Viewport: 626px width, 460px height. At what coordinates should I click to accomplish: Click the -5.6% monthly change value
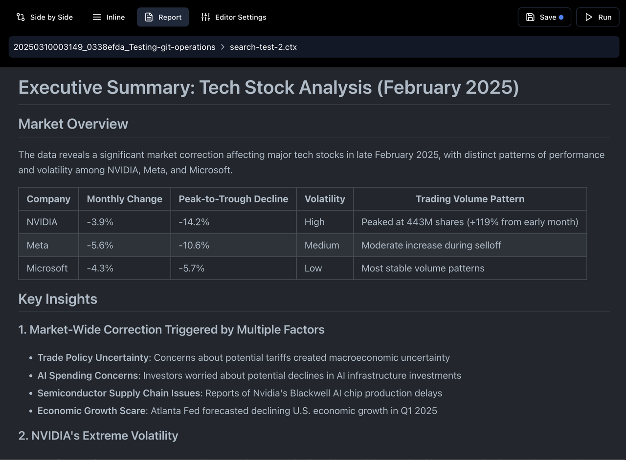(x=124, y=245)
